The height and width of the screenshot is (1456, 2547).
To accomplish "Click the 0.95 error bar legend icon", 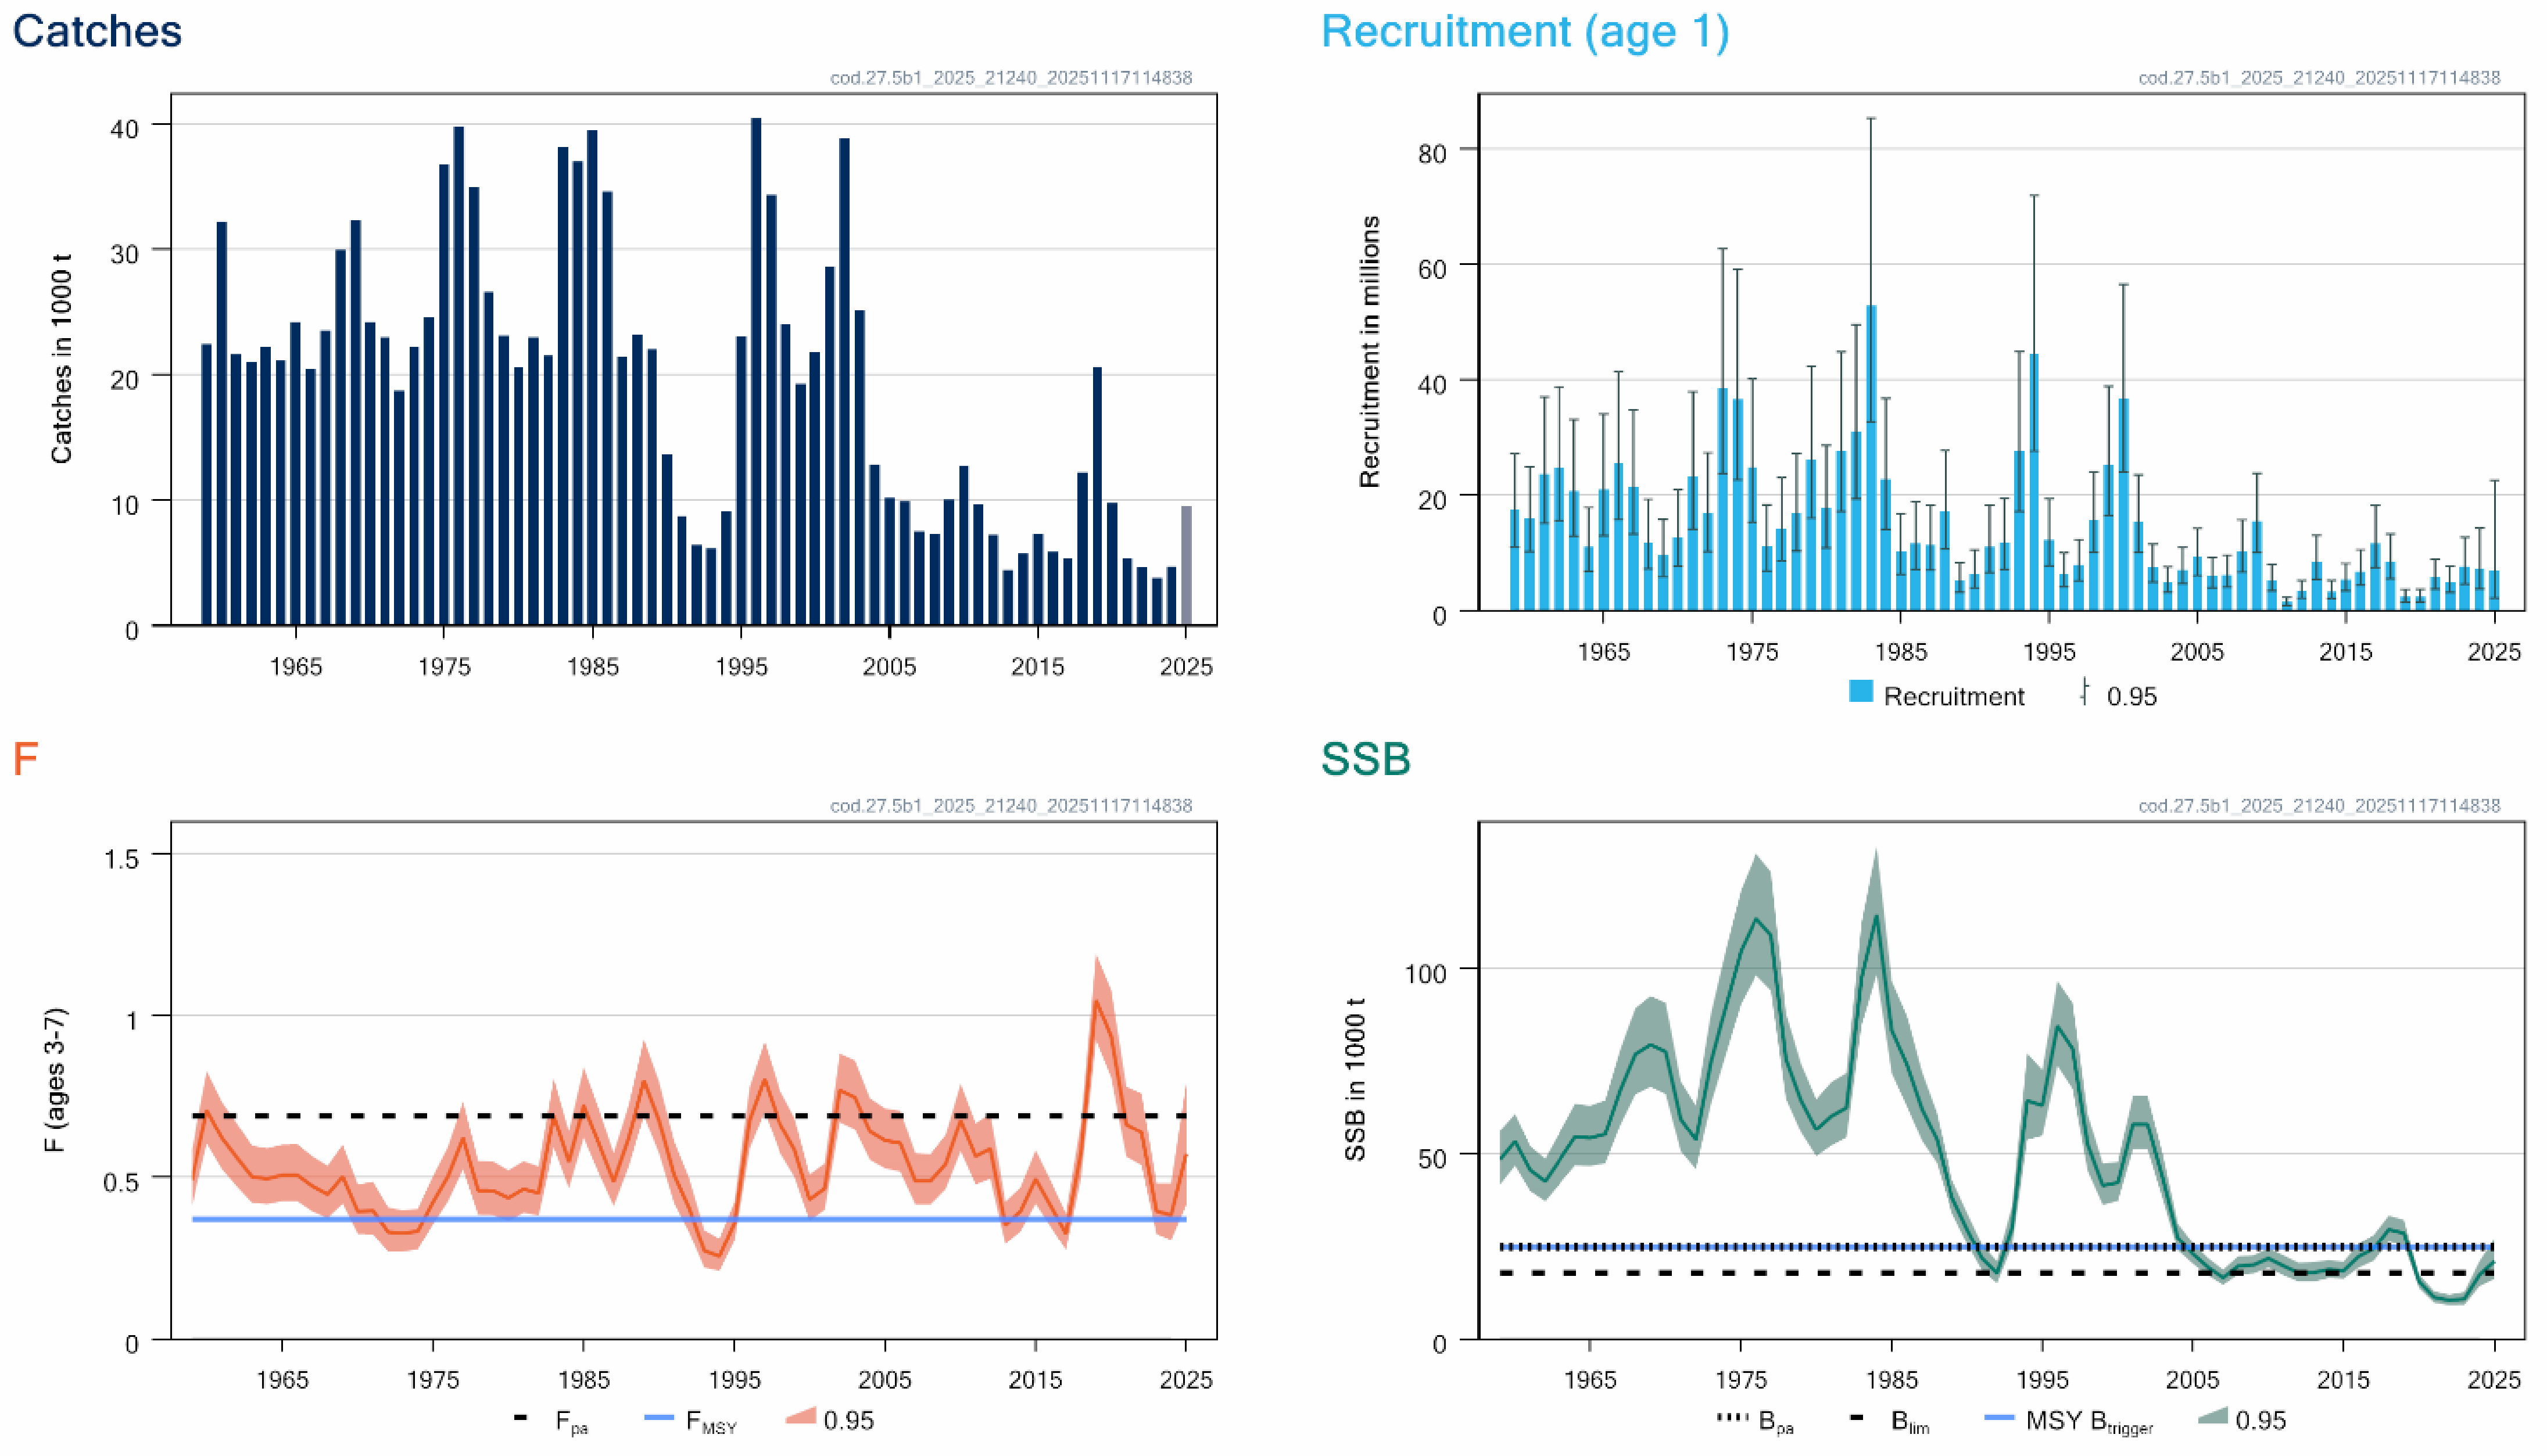I will coord(2085,692).
